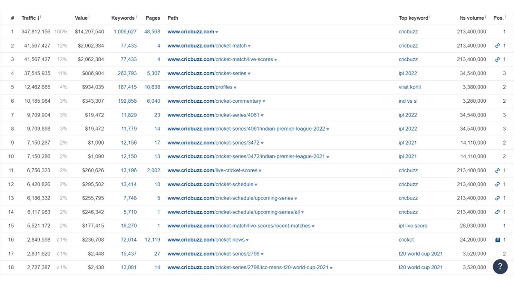Expand dropdown arrow beside www.cricbuzz.com root path
Viewport: 514px width, 289px height.
tap(217, 32)
